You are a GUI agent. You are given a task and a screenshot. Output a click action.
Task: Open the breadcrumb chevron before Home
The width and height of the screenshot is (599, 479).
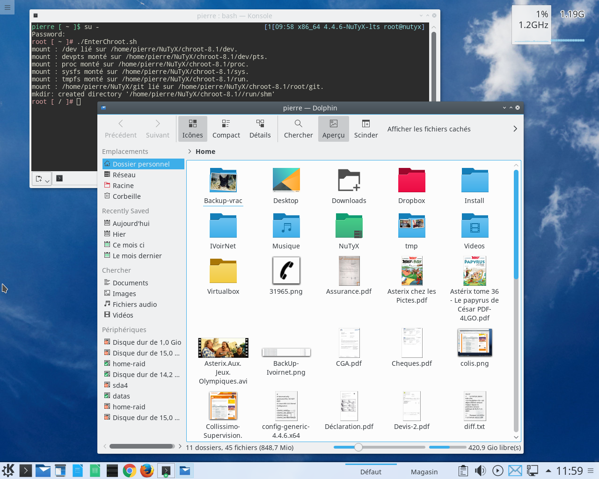click(189, 151)
